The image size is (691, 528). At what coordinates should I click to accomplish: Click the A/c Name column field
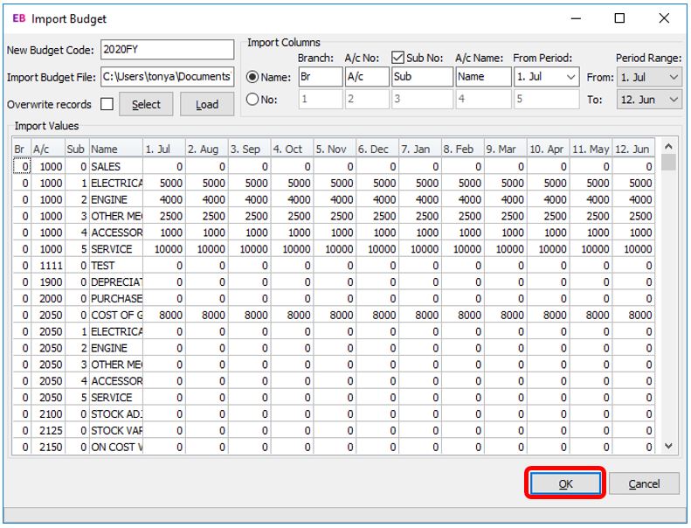pos(482,77)
